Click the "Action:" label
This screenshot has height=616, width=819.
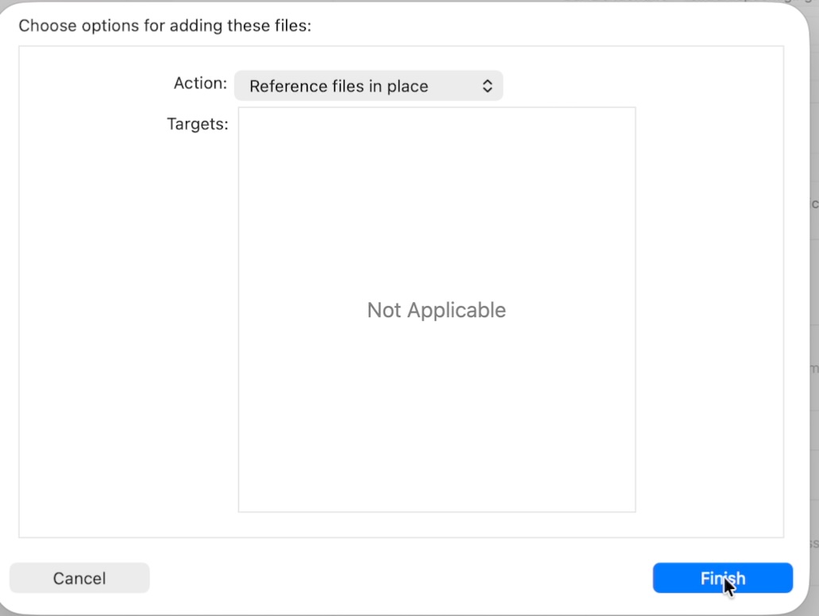coord(200,83)
